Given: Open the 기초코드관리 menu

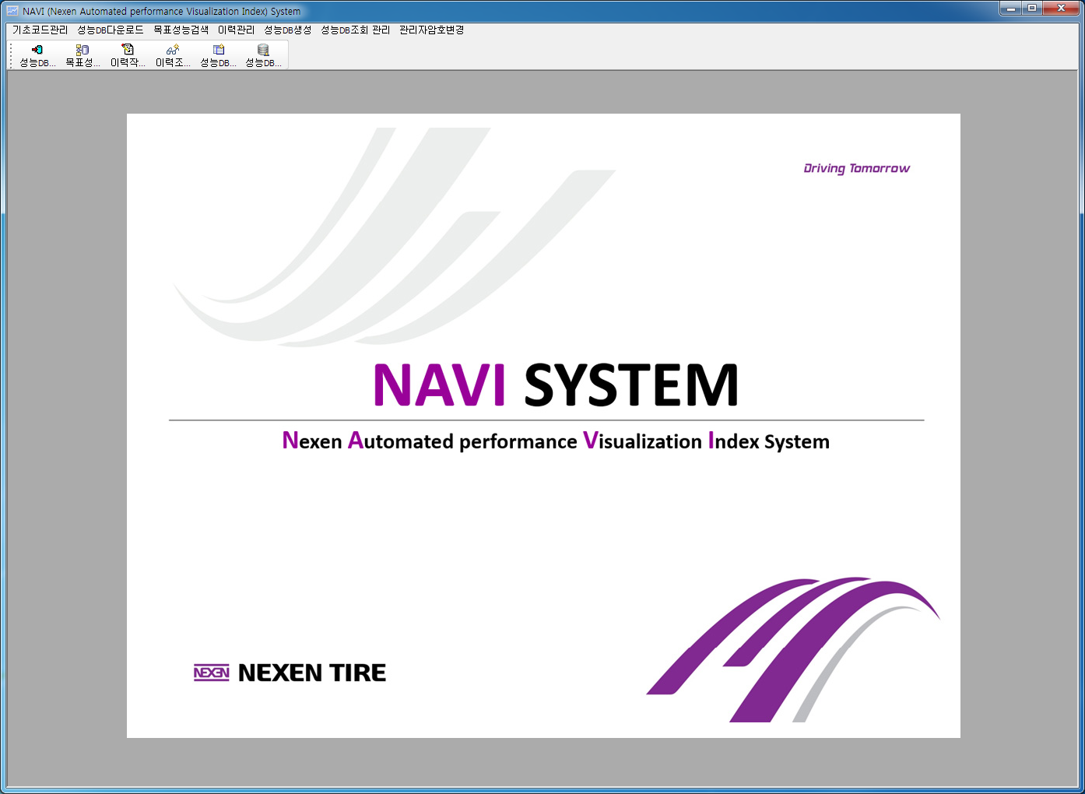Looking at the screenshot, I should (x=40, y=30).
